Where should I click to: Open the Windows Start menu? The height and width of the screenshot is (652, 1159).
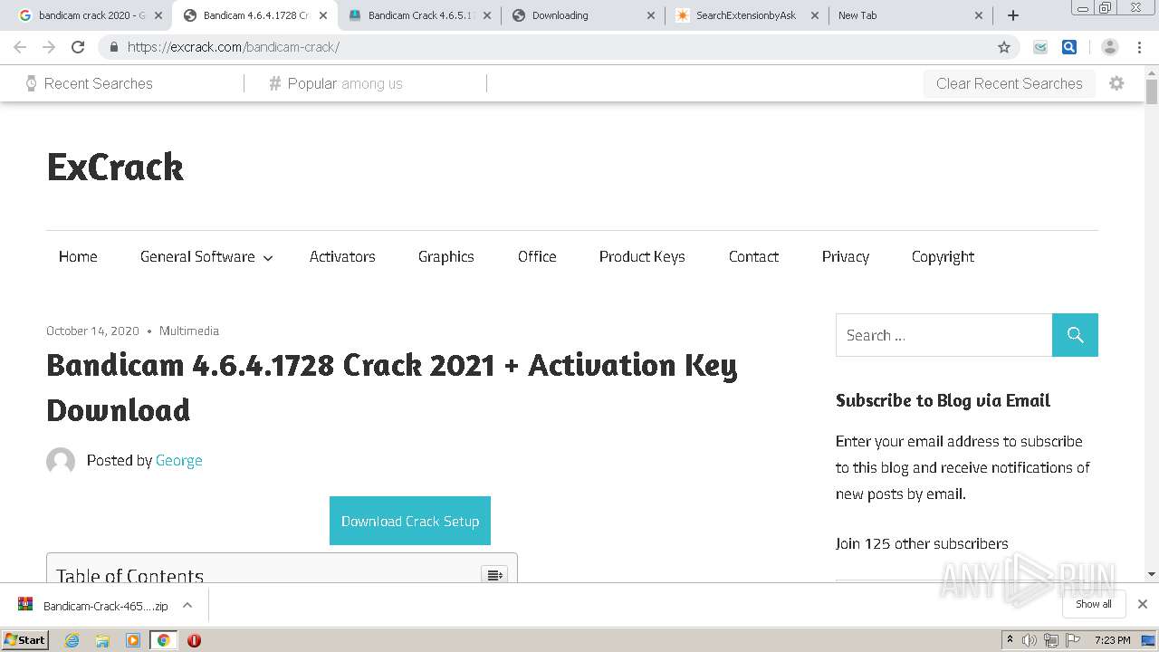(x=24, y=640)
